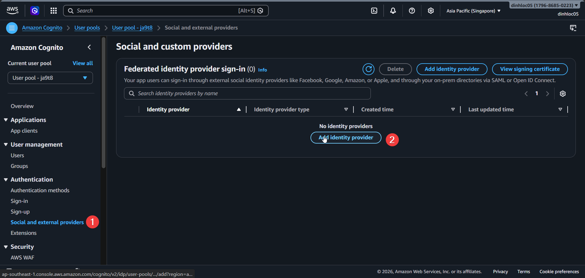Viewport: 585px width, 278px height.
Task: Open View signing certificate
Action: [x=530, y=69]
